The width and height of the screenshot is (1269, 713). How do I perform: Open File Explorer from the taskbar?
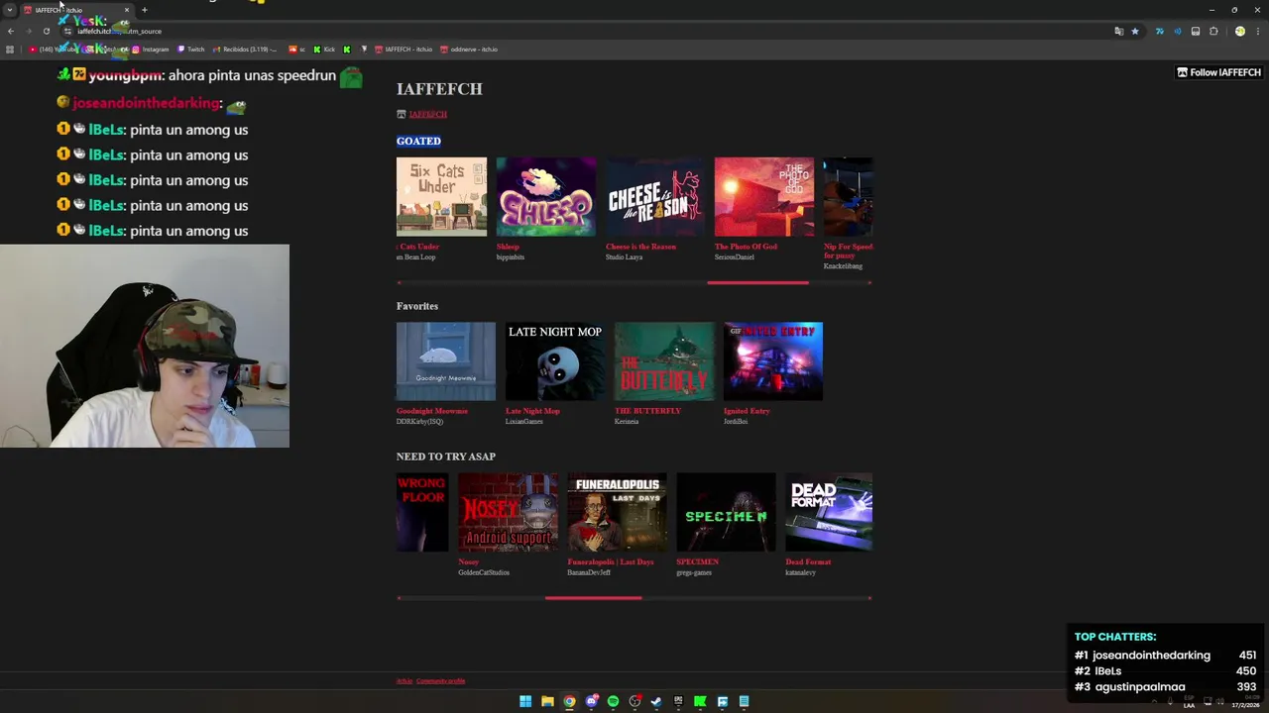547,701
